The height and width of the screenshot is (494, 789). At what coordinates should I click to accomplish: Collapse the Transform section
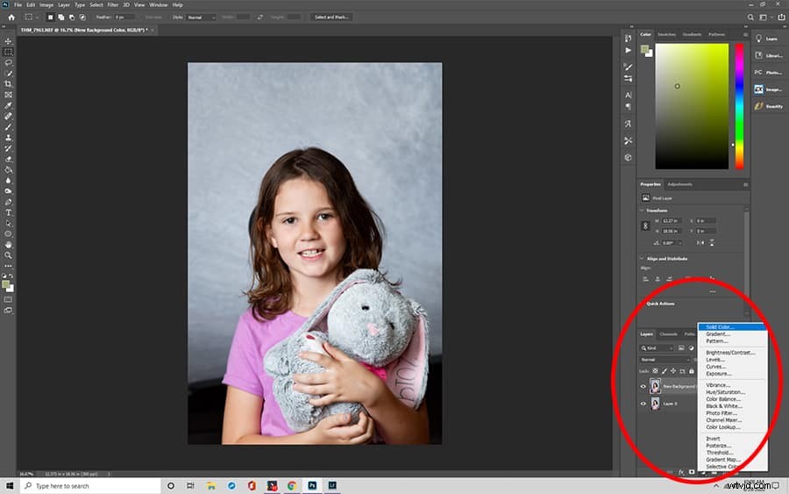coord(642,211)
